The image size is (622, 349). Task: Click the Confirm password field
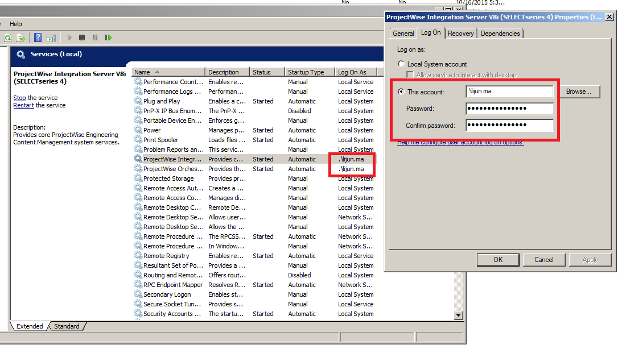pyautogui.click(x=510, y=125)
